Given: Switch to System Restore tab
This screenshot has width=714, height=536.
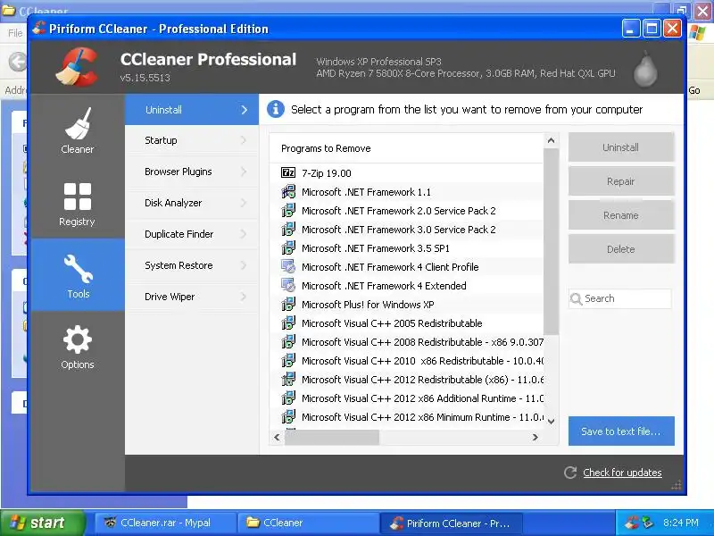Looking at the screenshot, I should pos(192,265).
